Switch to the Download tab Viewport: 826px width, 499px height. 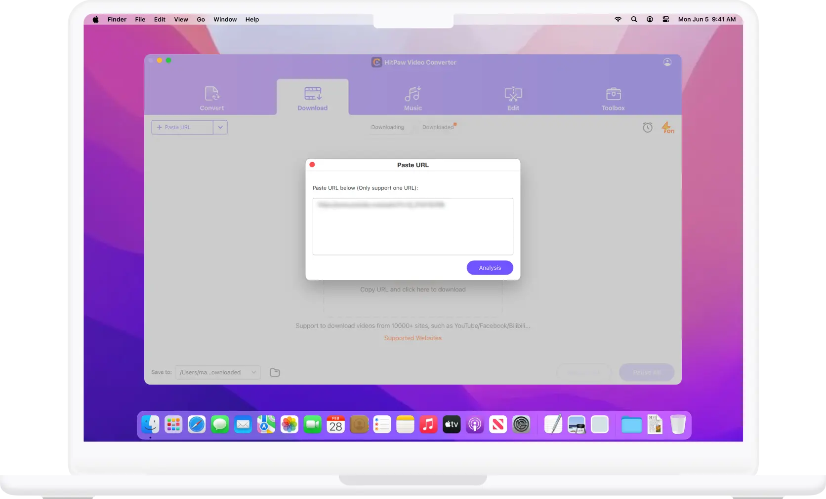click(x=313, y=98)
